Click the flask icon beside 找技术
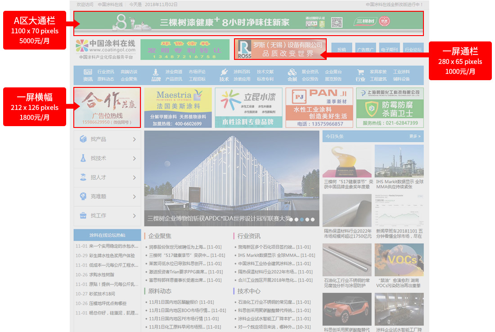Image resolution: width=495 pixels, height=332 pixels. coord(83,158)
